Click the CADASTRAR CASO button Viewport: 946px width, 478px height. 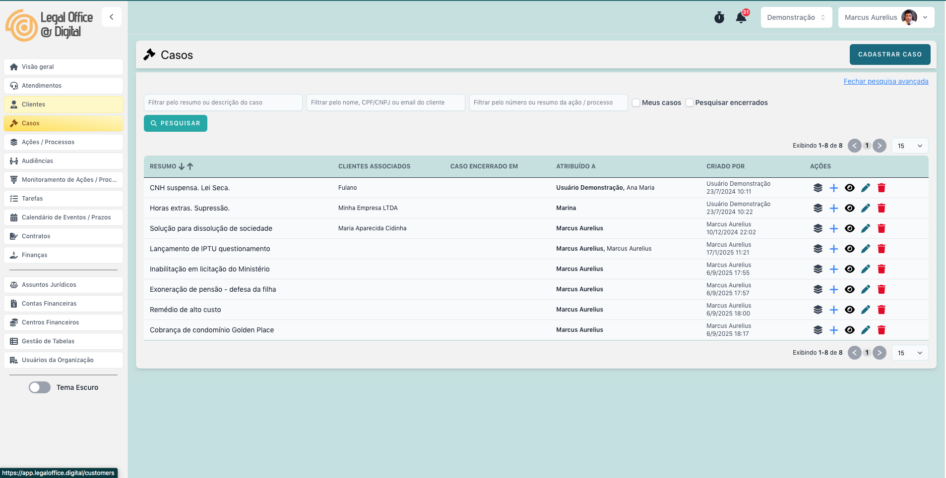pyautogui.click(x=889, y=54)
